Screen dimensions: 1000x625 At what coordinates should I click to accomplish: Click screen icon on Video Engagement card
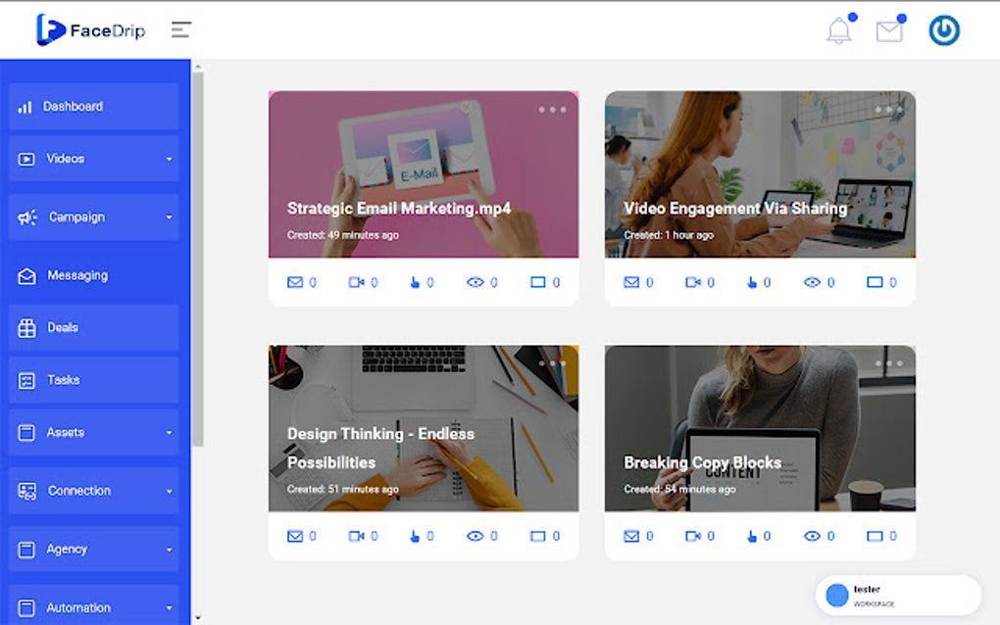(875, 282)
